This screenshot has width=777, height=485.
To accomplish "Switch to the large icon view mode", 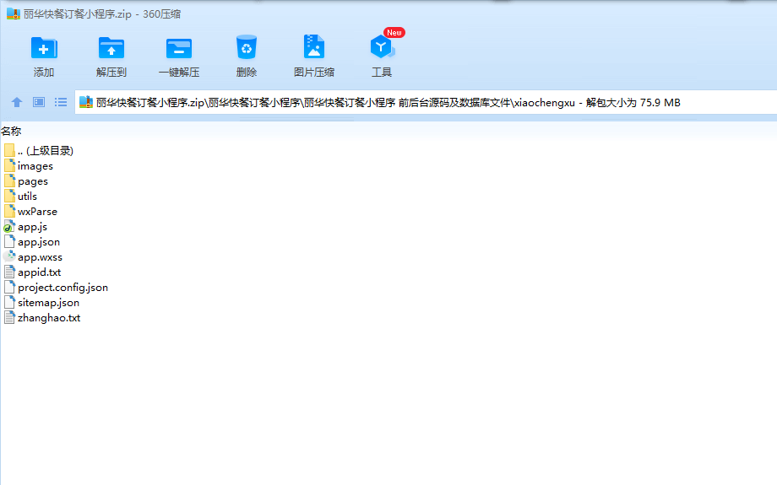I will (39, 102).
